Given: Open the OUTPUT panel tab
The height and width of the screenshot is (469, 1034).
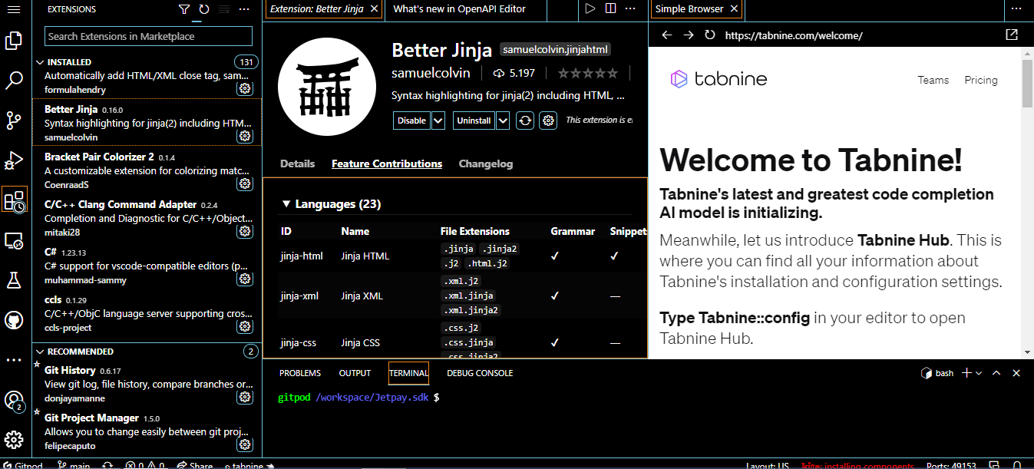Looking at the screenshot, I should click(x=355, y=373).
